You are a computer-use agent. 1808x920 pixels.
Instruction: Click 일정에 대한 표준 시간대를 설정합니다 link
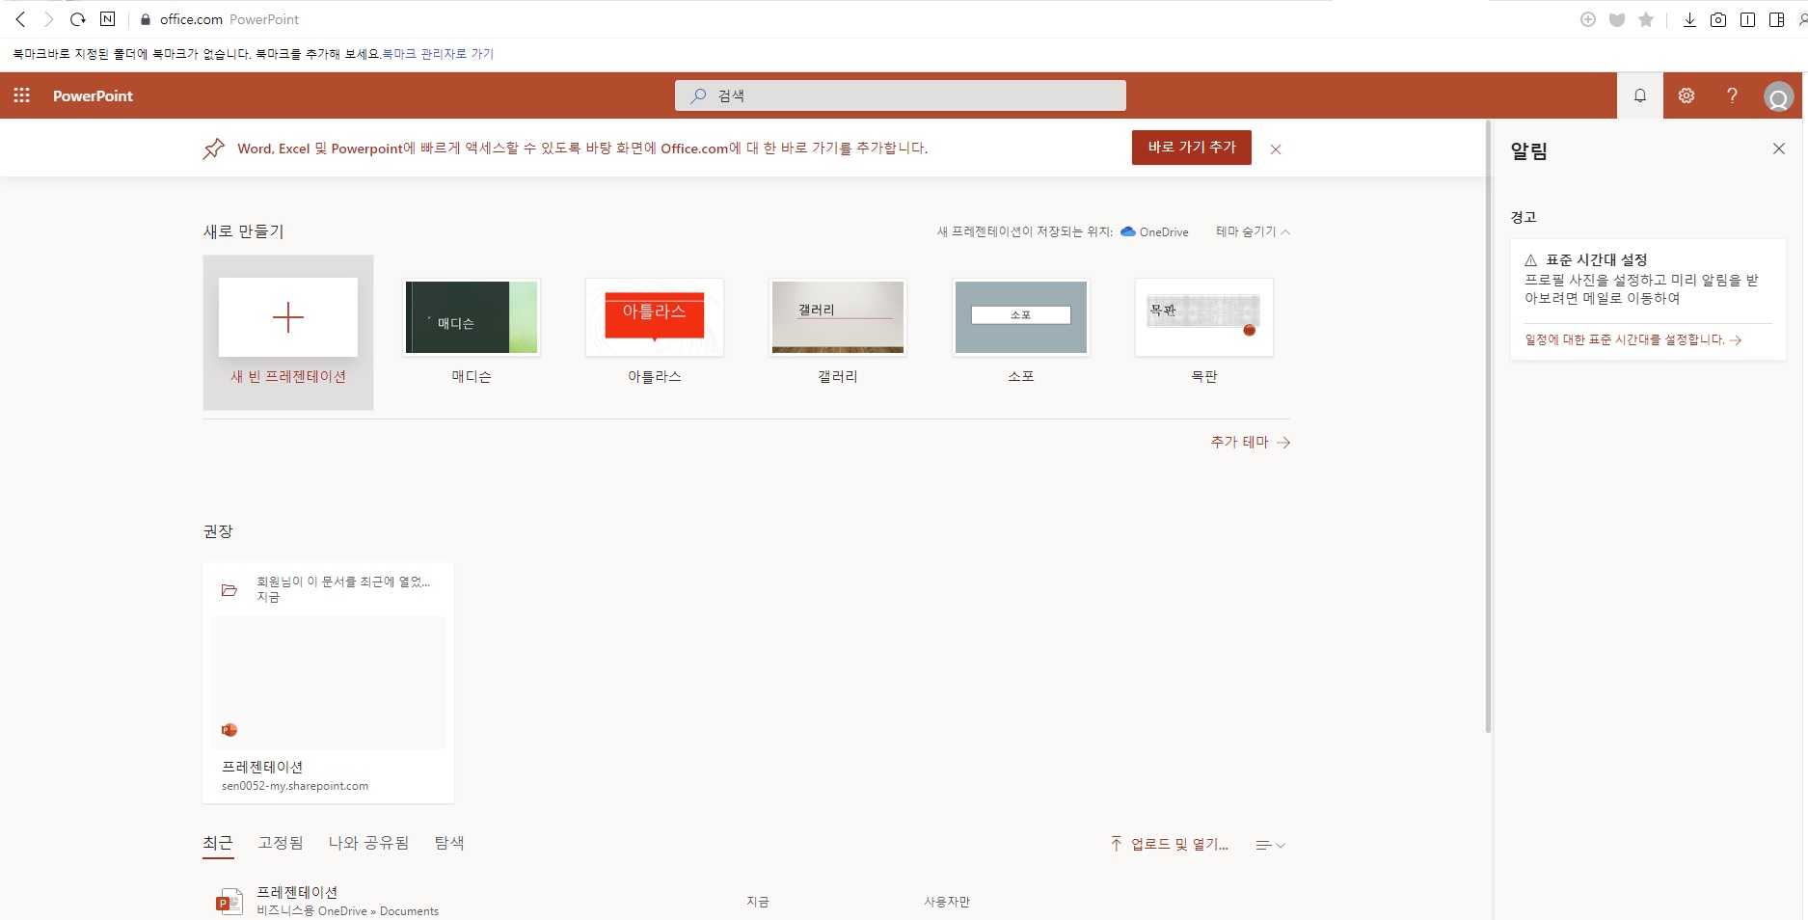click(1633, 339)
